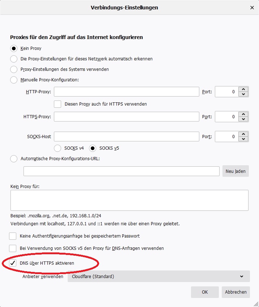Screen dimensions: 259x307
Task: Enable Manuelle Proxy-Konfiguration
Action: tap(14, 80)
